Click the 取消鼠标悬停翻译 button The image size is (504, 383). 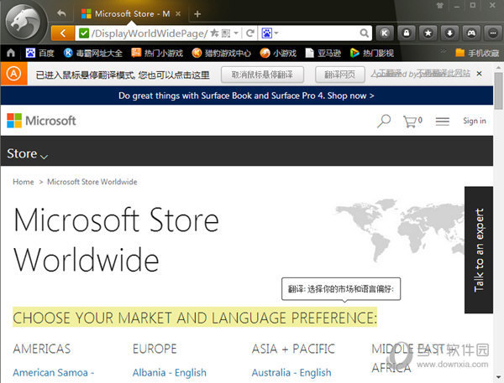click(x=262, y=75)
